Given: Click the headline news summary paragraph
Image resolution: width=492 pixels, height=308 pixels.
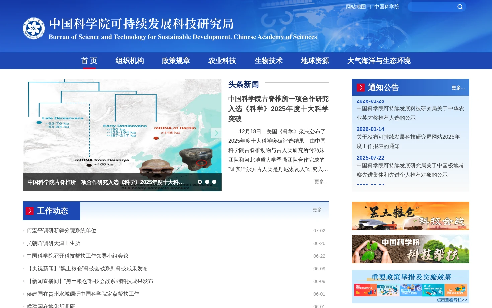Looking at the screenshot, I should (x=278, y=150).
